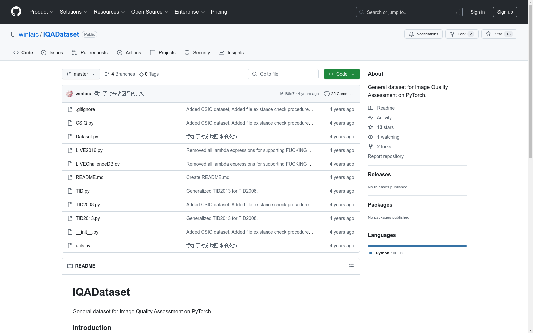Expand the Product menu

(41, 12)
